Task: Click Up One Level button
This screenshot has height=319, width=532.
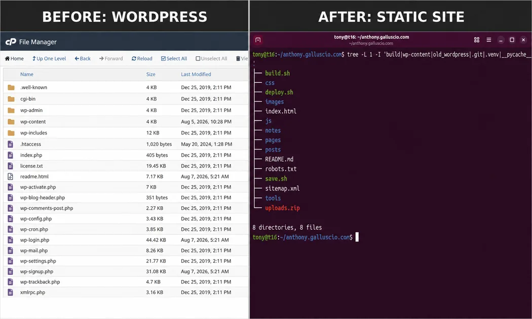Action: [x=49, y=58]
